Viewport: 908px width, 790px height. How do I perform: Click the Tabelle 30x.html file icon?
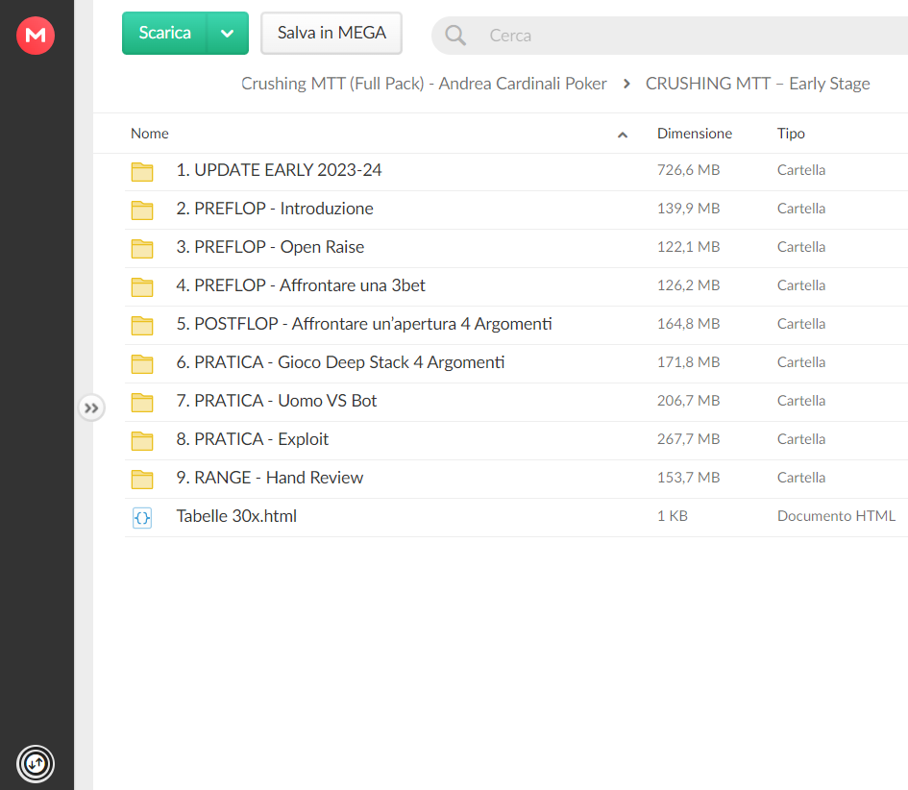click(142, 517)
